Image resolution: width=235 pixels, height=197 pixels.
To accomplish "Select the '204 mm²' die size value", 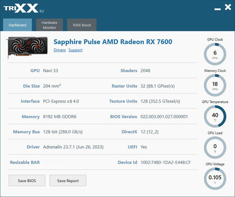I will tap(52, 86).
